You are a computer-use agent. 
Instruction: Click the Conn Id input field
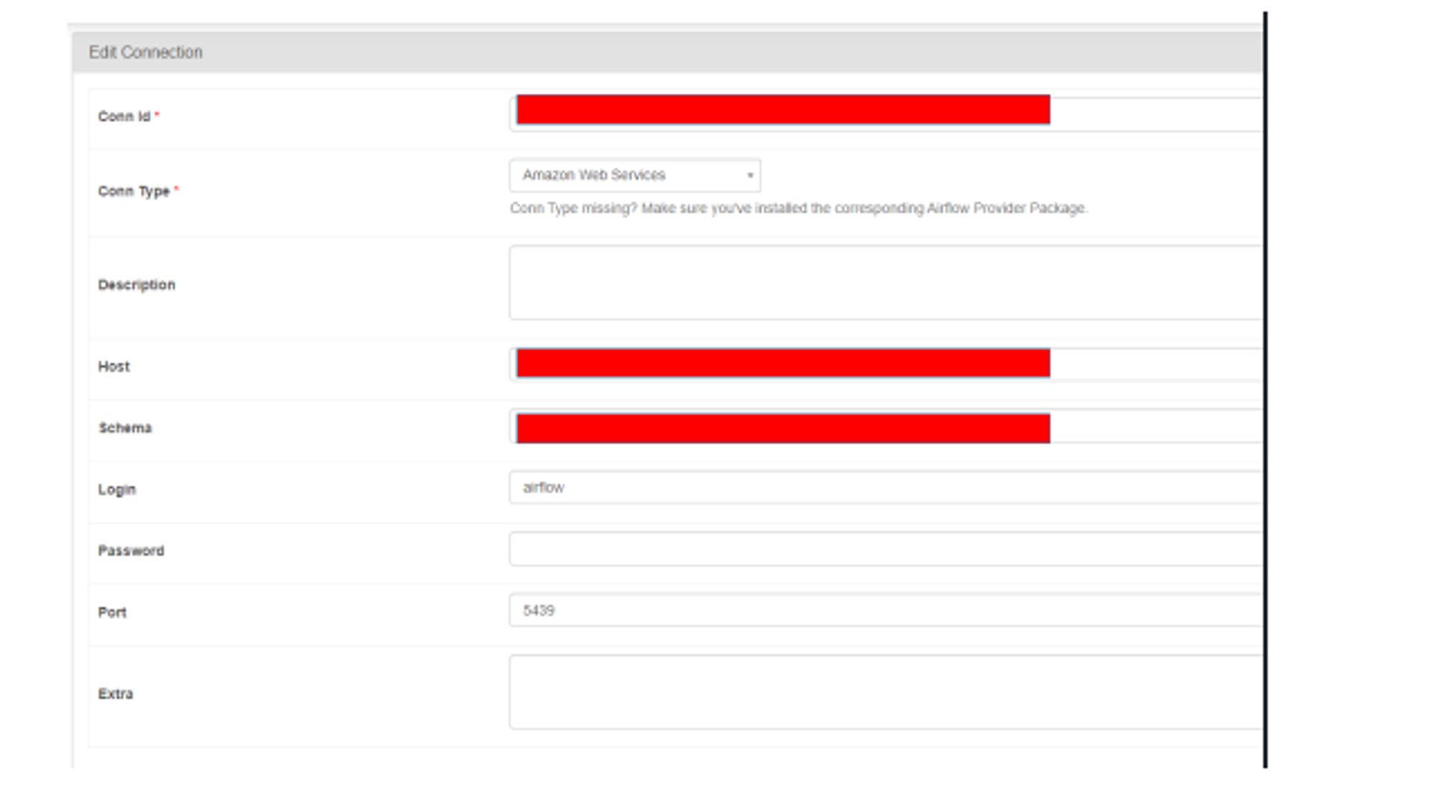885,113
